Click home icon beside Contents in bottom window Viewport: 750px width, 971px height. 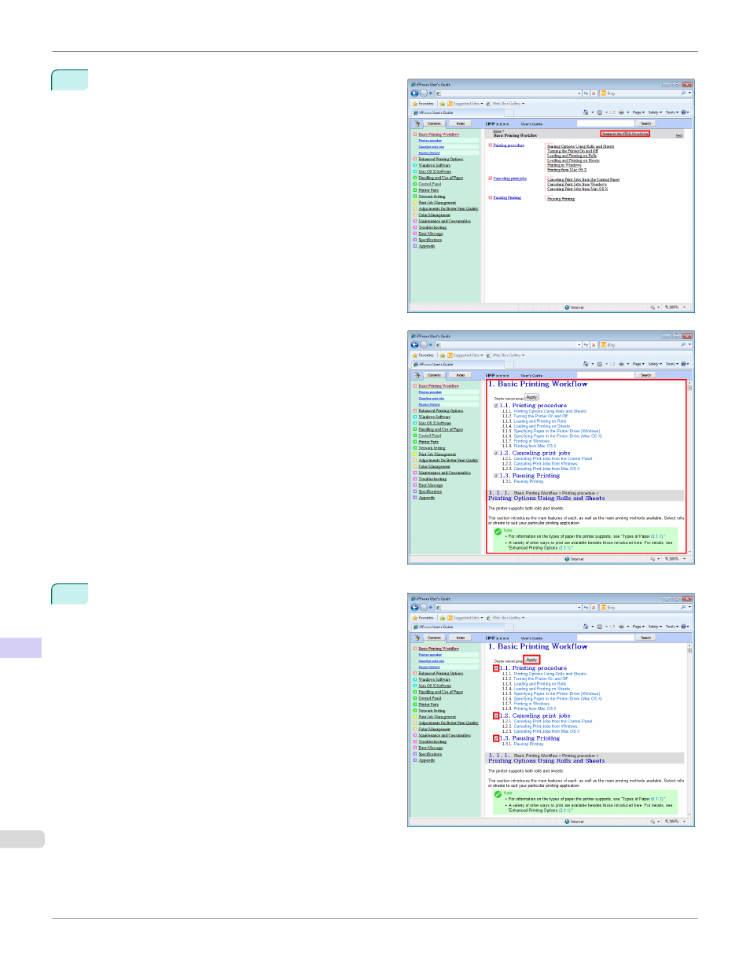(417, 638)
